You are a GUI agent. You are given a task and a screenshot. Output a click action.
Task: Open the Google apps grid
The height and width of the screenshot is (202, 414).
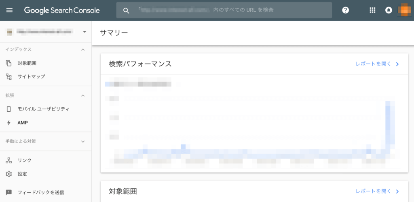pos(372,10)
